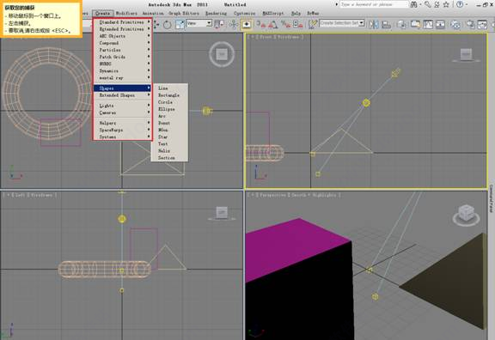Screen dimensions: 495x340
Task: Toggle Keyboard Shortcut Override button
Action: tap(247, 24)
